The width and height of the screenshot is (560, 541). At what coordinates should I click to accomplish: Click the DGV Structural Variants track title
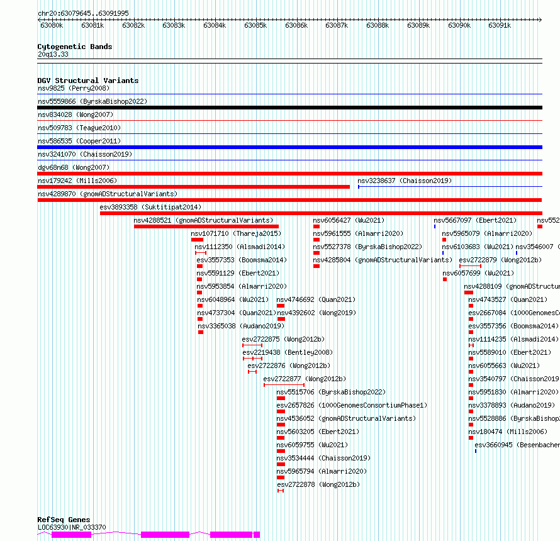tap(88, 81)
